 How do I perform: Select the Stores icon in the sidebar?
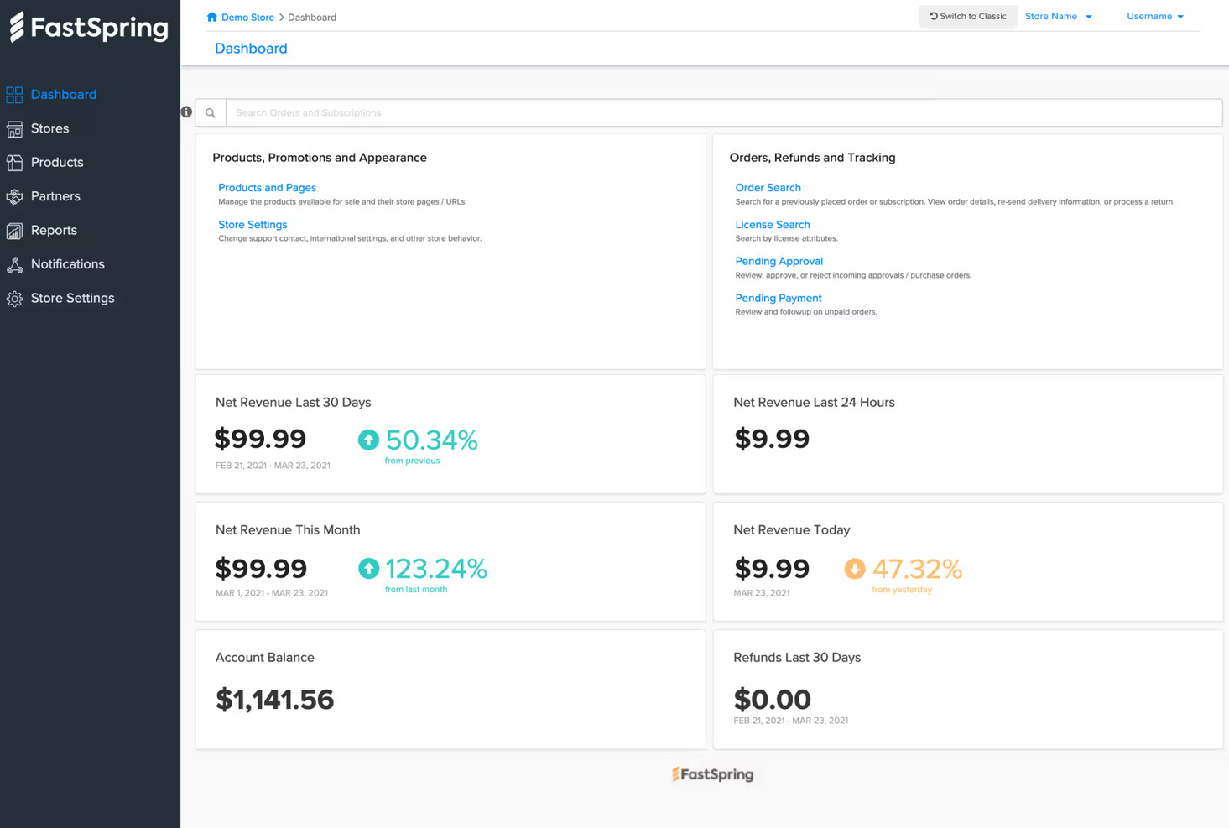click(x=15, y=128)
